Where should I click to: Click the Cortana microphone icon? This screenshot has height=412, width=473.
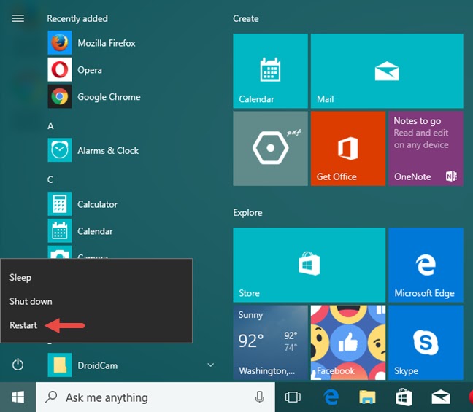click(x=259, y=397)
